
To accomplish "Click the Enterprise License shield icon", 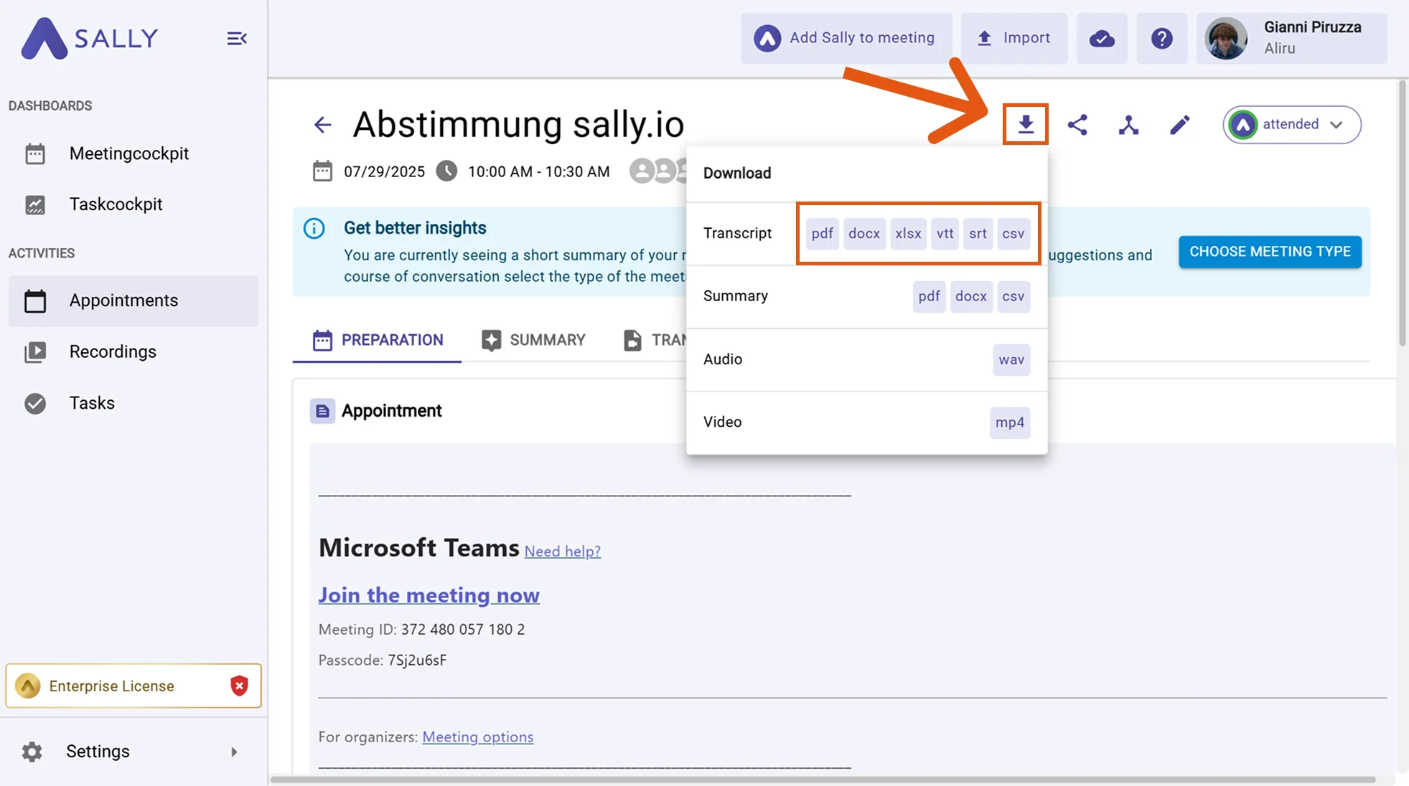I will (x=239, y=686).
